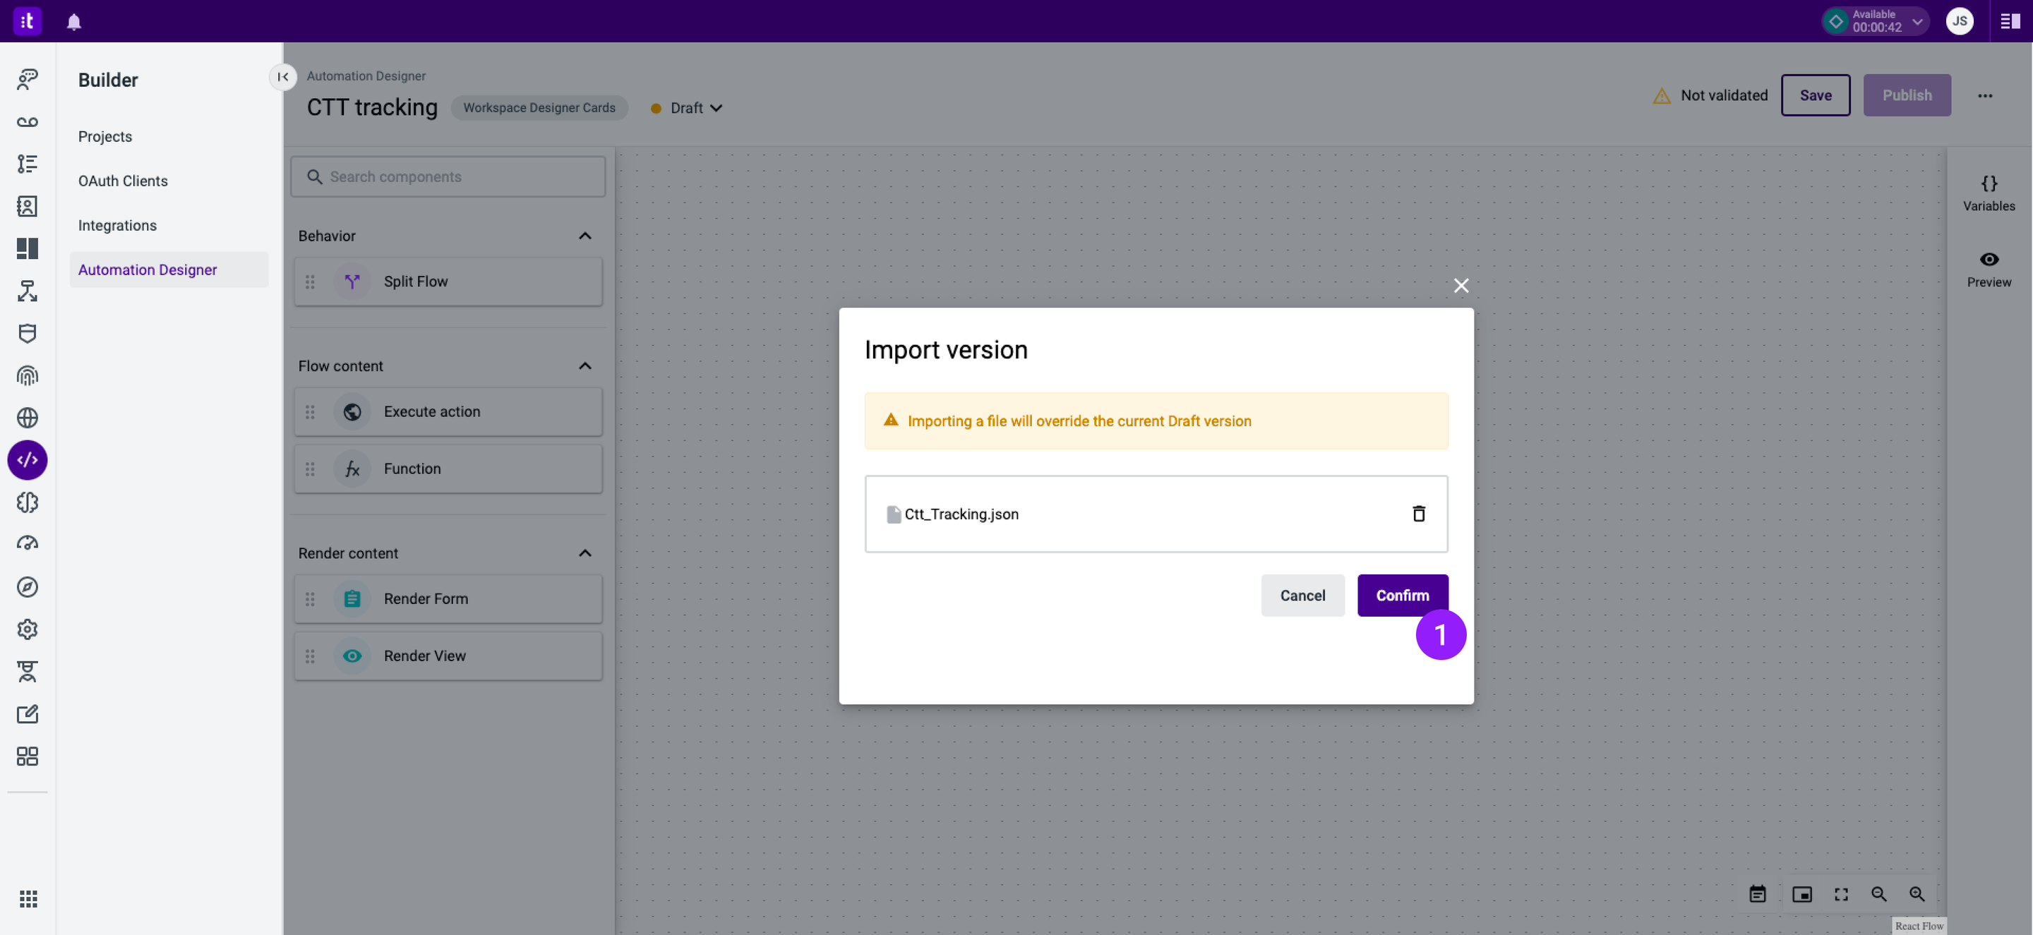The image size is (2033, 935).
Task: Click the Render View component icon
Action: (x=352, y=656)
